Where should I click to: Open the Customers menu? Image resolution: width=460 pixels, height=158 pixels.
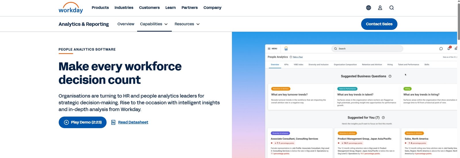[149, 8]
